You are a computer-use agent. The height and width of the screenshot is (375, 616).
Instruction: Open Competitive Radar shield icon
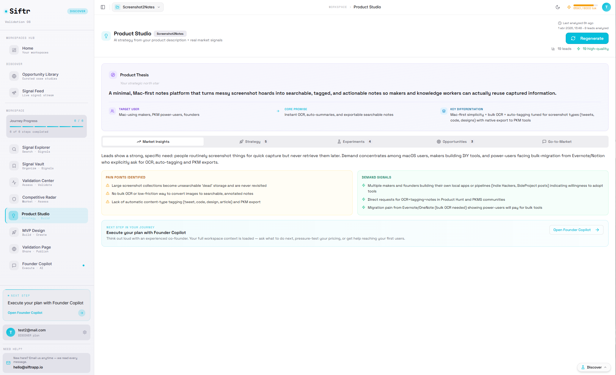[x=14, y=199]
